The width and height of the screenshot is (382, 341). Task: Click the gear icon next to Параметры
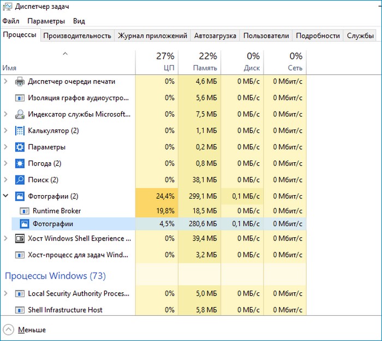point(20,147)
